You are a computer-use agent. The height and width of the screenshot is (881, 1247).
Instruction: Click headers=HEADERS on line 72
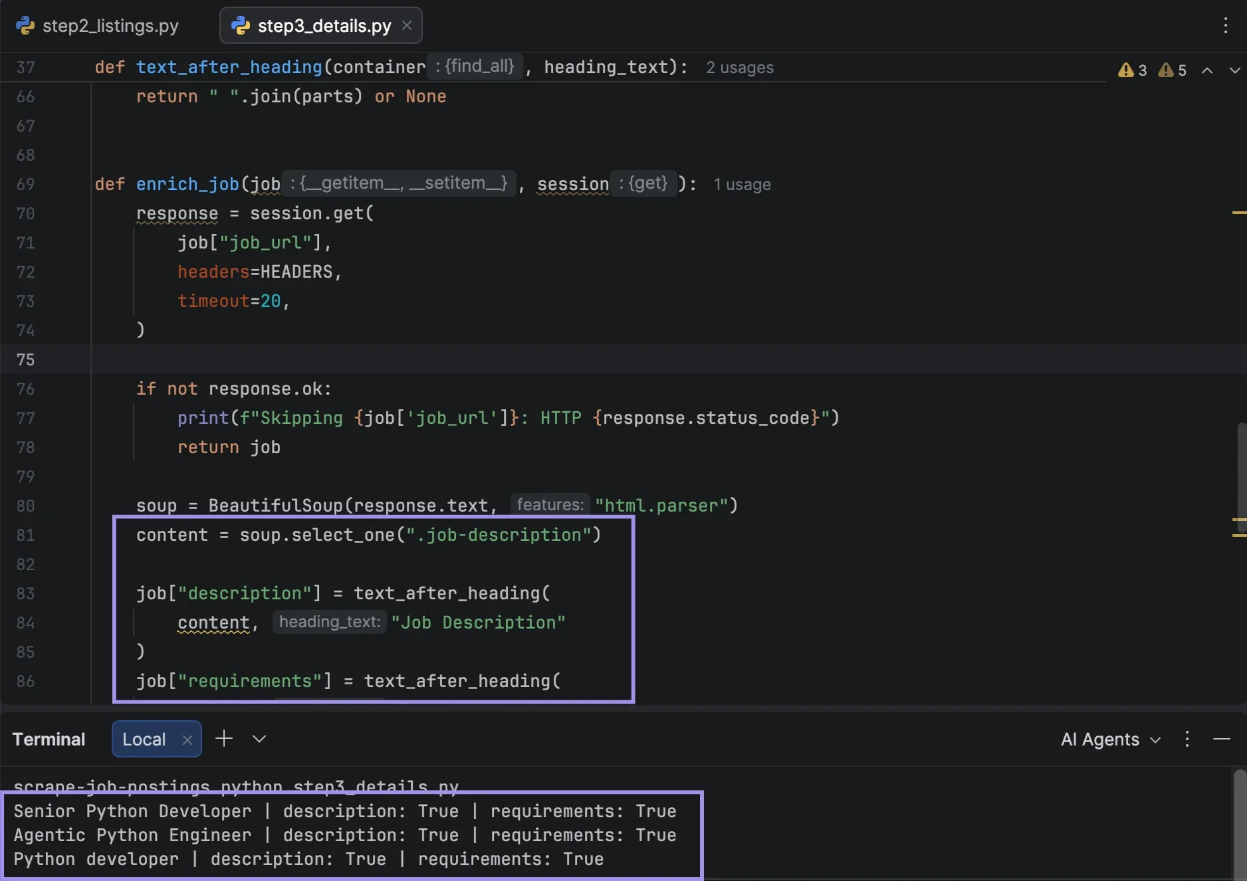coord(255,272)
